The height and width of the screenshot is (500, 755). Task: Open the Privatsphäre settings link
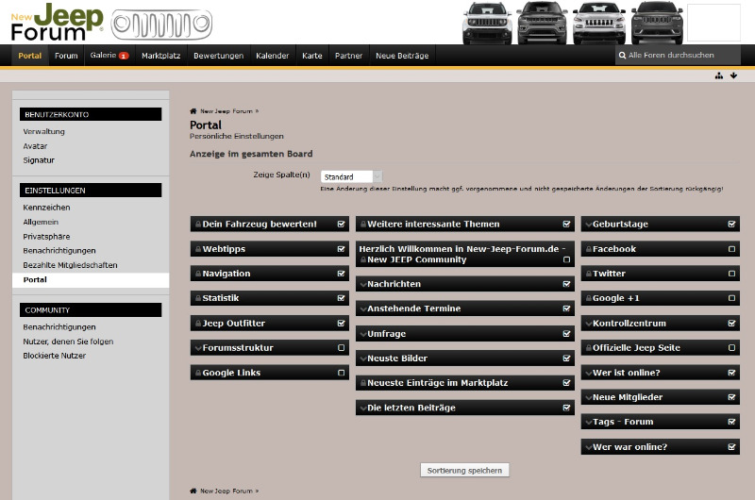tap(46, 236)
